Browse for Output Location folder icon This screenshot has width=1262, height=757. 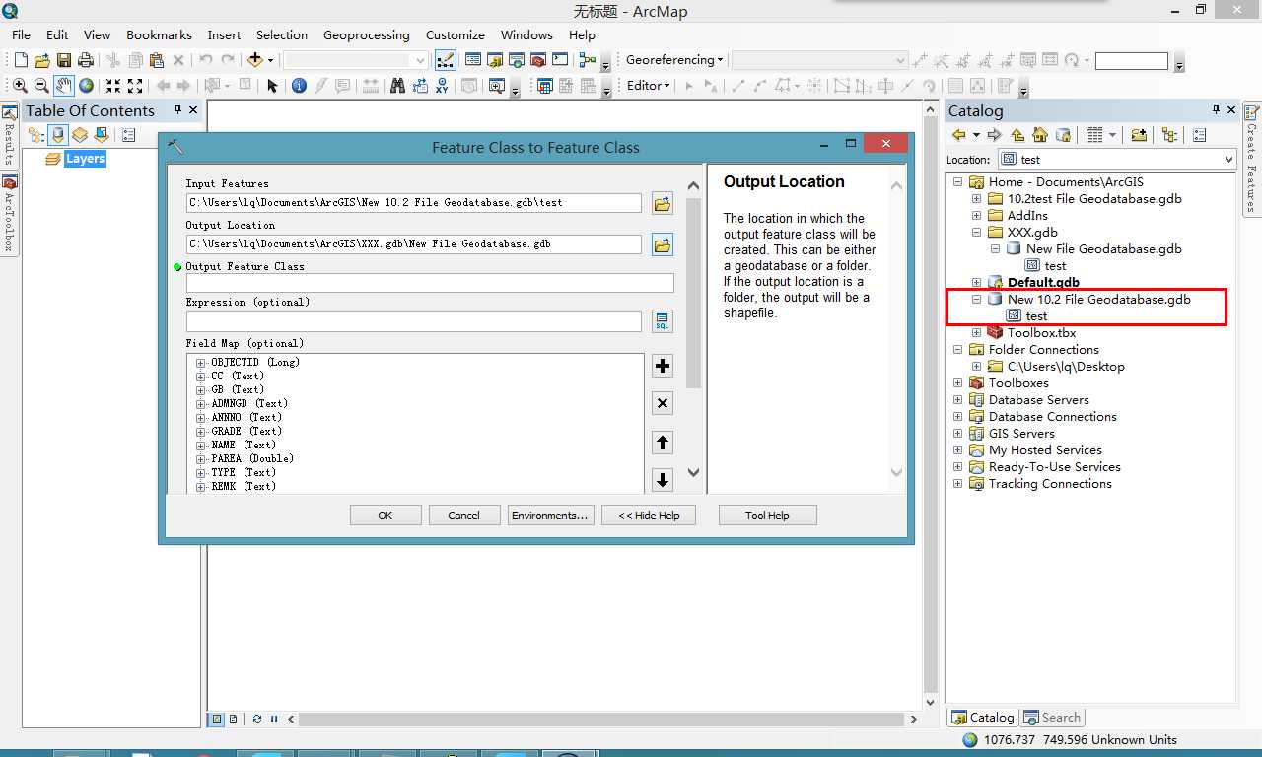[x=663, y=243]
